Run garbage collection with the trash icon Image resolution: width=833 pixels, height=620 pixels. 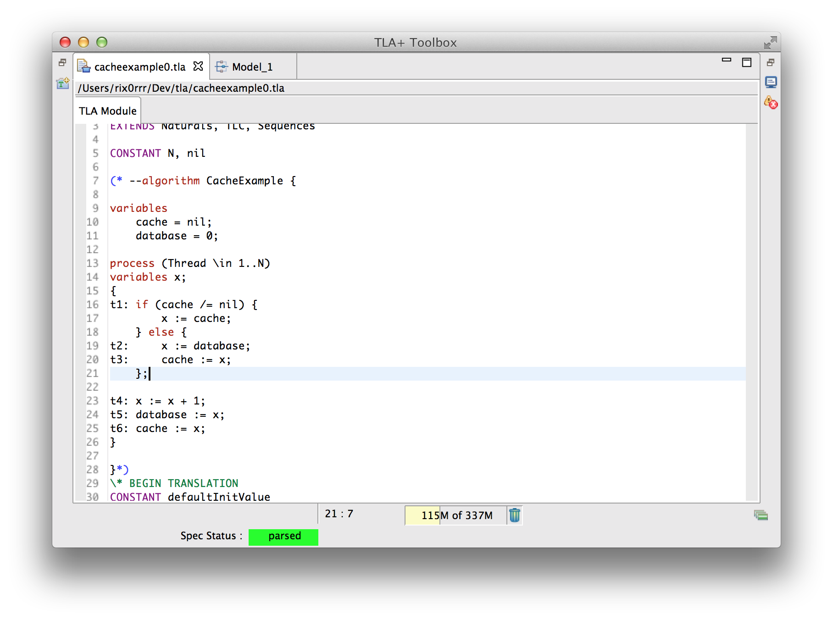pyautogui.click(x=515, y=515)
